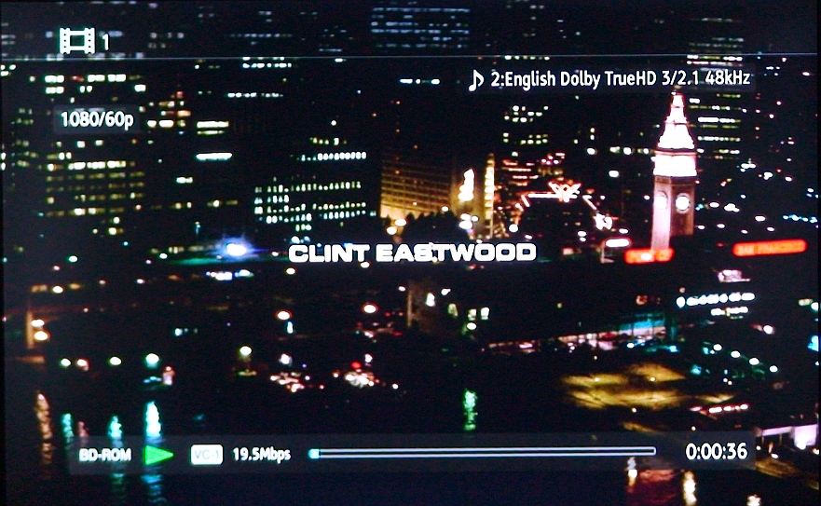Click the green play status icon
The image size is (821, 506).
click(x=158, y=455)
